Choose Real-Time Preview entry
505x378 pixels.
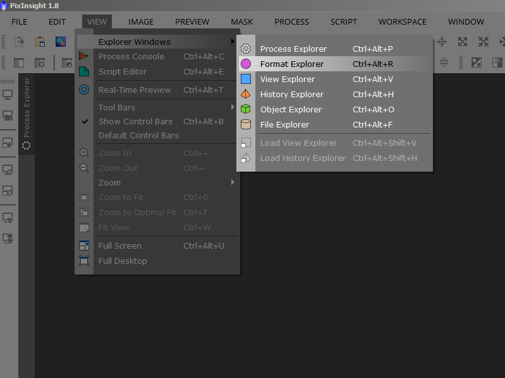point(157,90)
